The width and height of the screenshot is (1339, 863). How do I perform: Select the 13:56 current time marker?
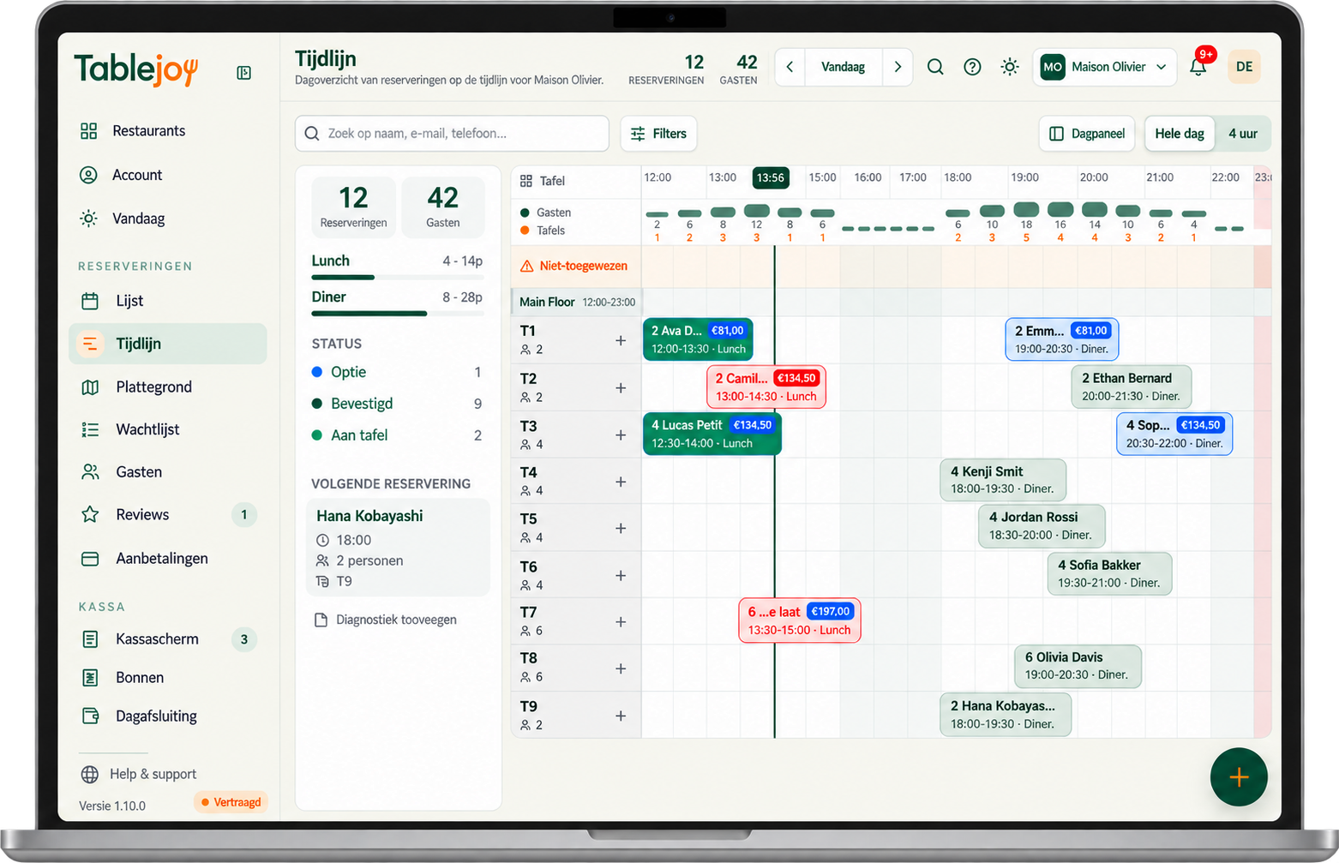[770, 177]
